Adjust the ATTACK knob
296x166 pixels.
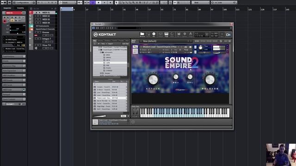tap(153, 80)
